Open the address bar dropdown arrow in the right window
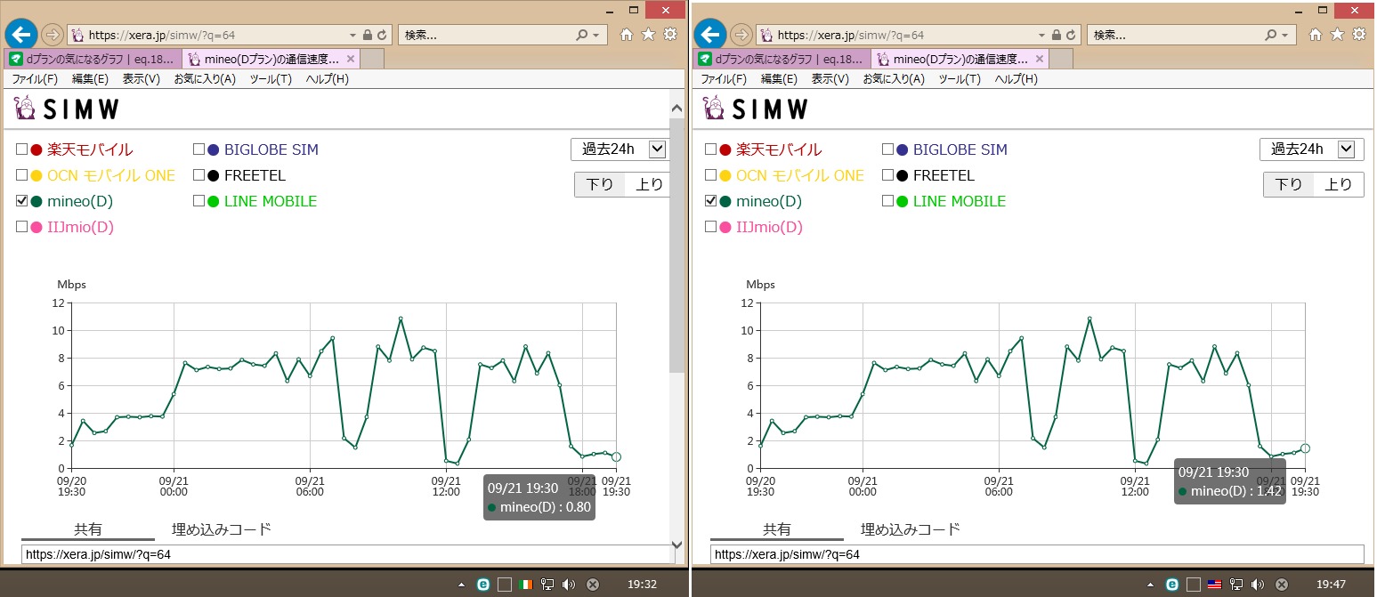This screenshot has width=1377, height=597. coord(1042,35)
